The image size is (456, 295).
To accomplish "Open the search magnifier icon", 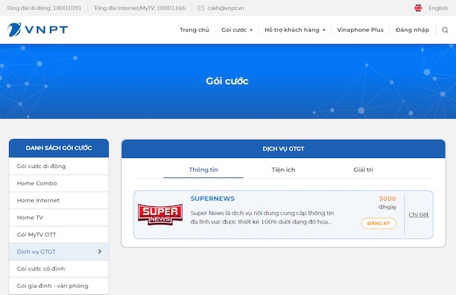I will pyautogui.click(x=445, y=30).
